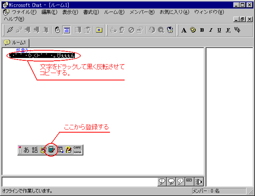Screen dimensions: 255x196
Task: Toggle the Symbol font Ψφ button
Action: click(237, 30)
